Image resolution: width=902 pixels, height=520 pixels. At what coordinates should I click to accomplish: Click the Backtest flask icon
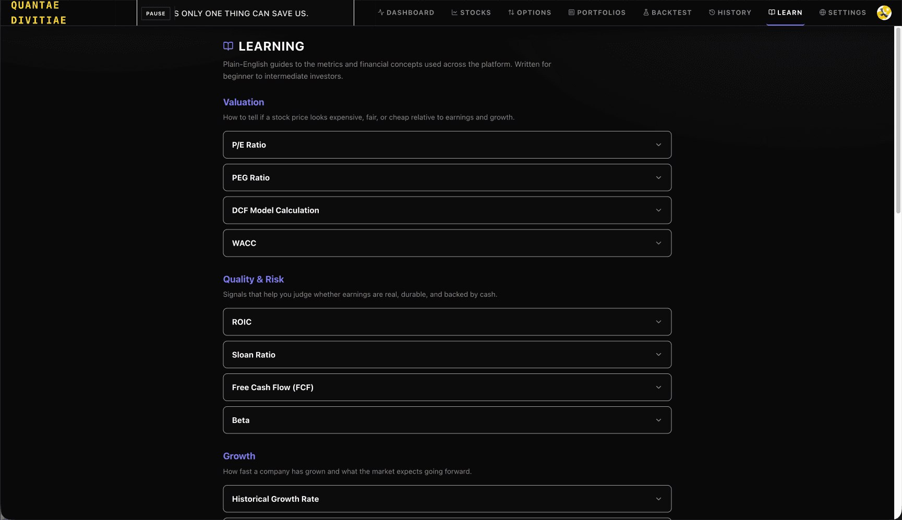(646, 13)
